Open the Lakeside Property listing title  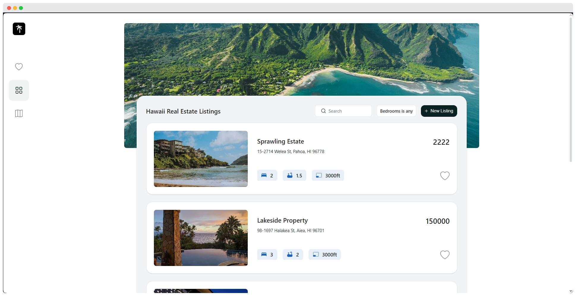[x=282, y=221]
